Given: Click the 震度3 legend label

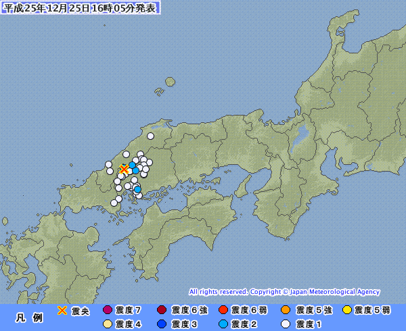Looking at the screenshot, I should point(185,324).
